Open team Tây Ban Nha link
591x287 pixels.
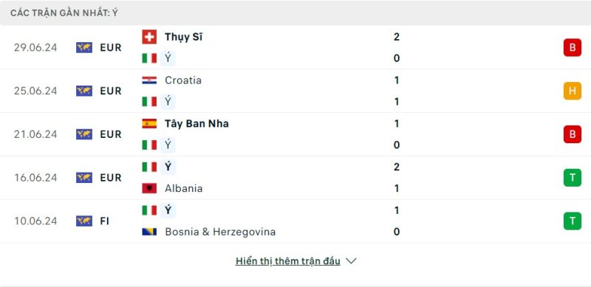[x=197, y=123]
